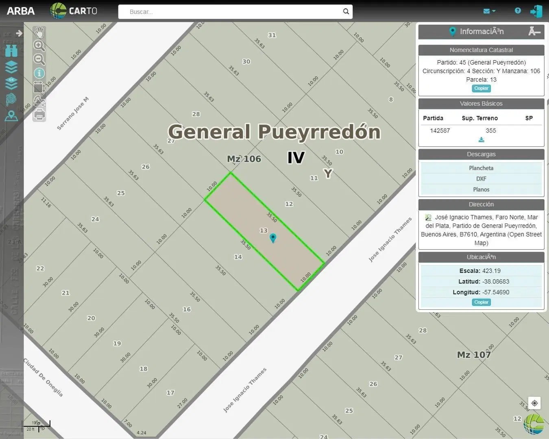Image resolution: width=549 pixels, height=439 pixels.
Task: Open the binoculars search panel
Action: (x=11, y=51)
